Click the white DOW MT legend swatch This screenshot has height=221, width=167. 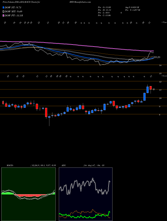point(3,12)
